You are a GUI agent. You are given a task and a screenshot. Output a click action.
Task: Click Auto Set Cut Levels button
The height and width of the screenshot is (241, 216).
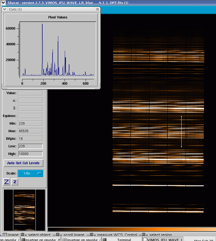pos(23,163)
